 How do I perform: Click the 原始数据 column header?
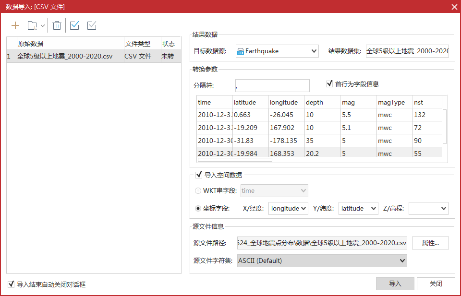tap(71, 44)
